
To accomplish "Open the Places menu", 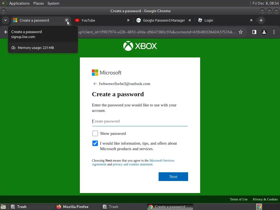I will (x=38, y=3).
